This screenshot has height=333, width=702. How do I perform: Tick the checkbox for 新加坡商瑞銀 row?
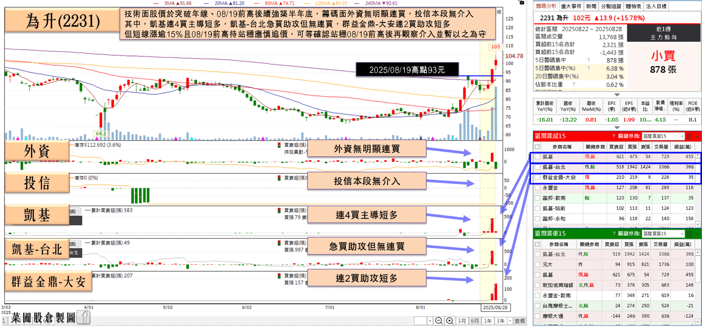537,285
